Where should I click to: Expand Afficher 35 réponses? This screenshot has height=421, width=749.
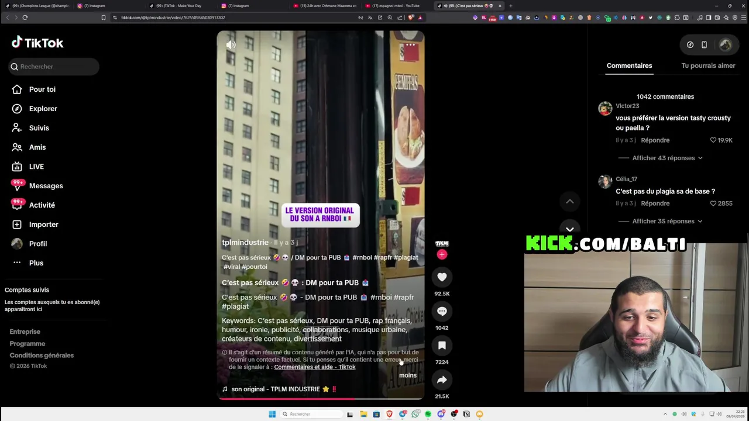click(667, 221)
